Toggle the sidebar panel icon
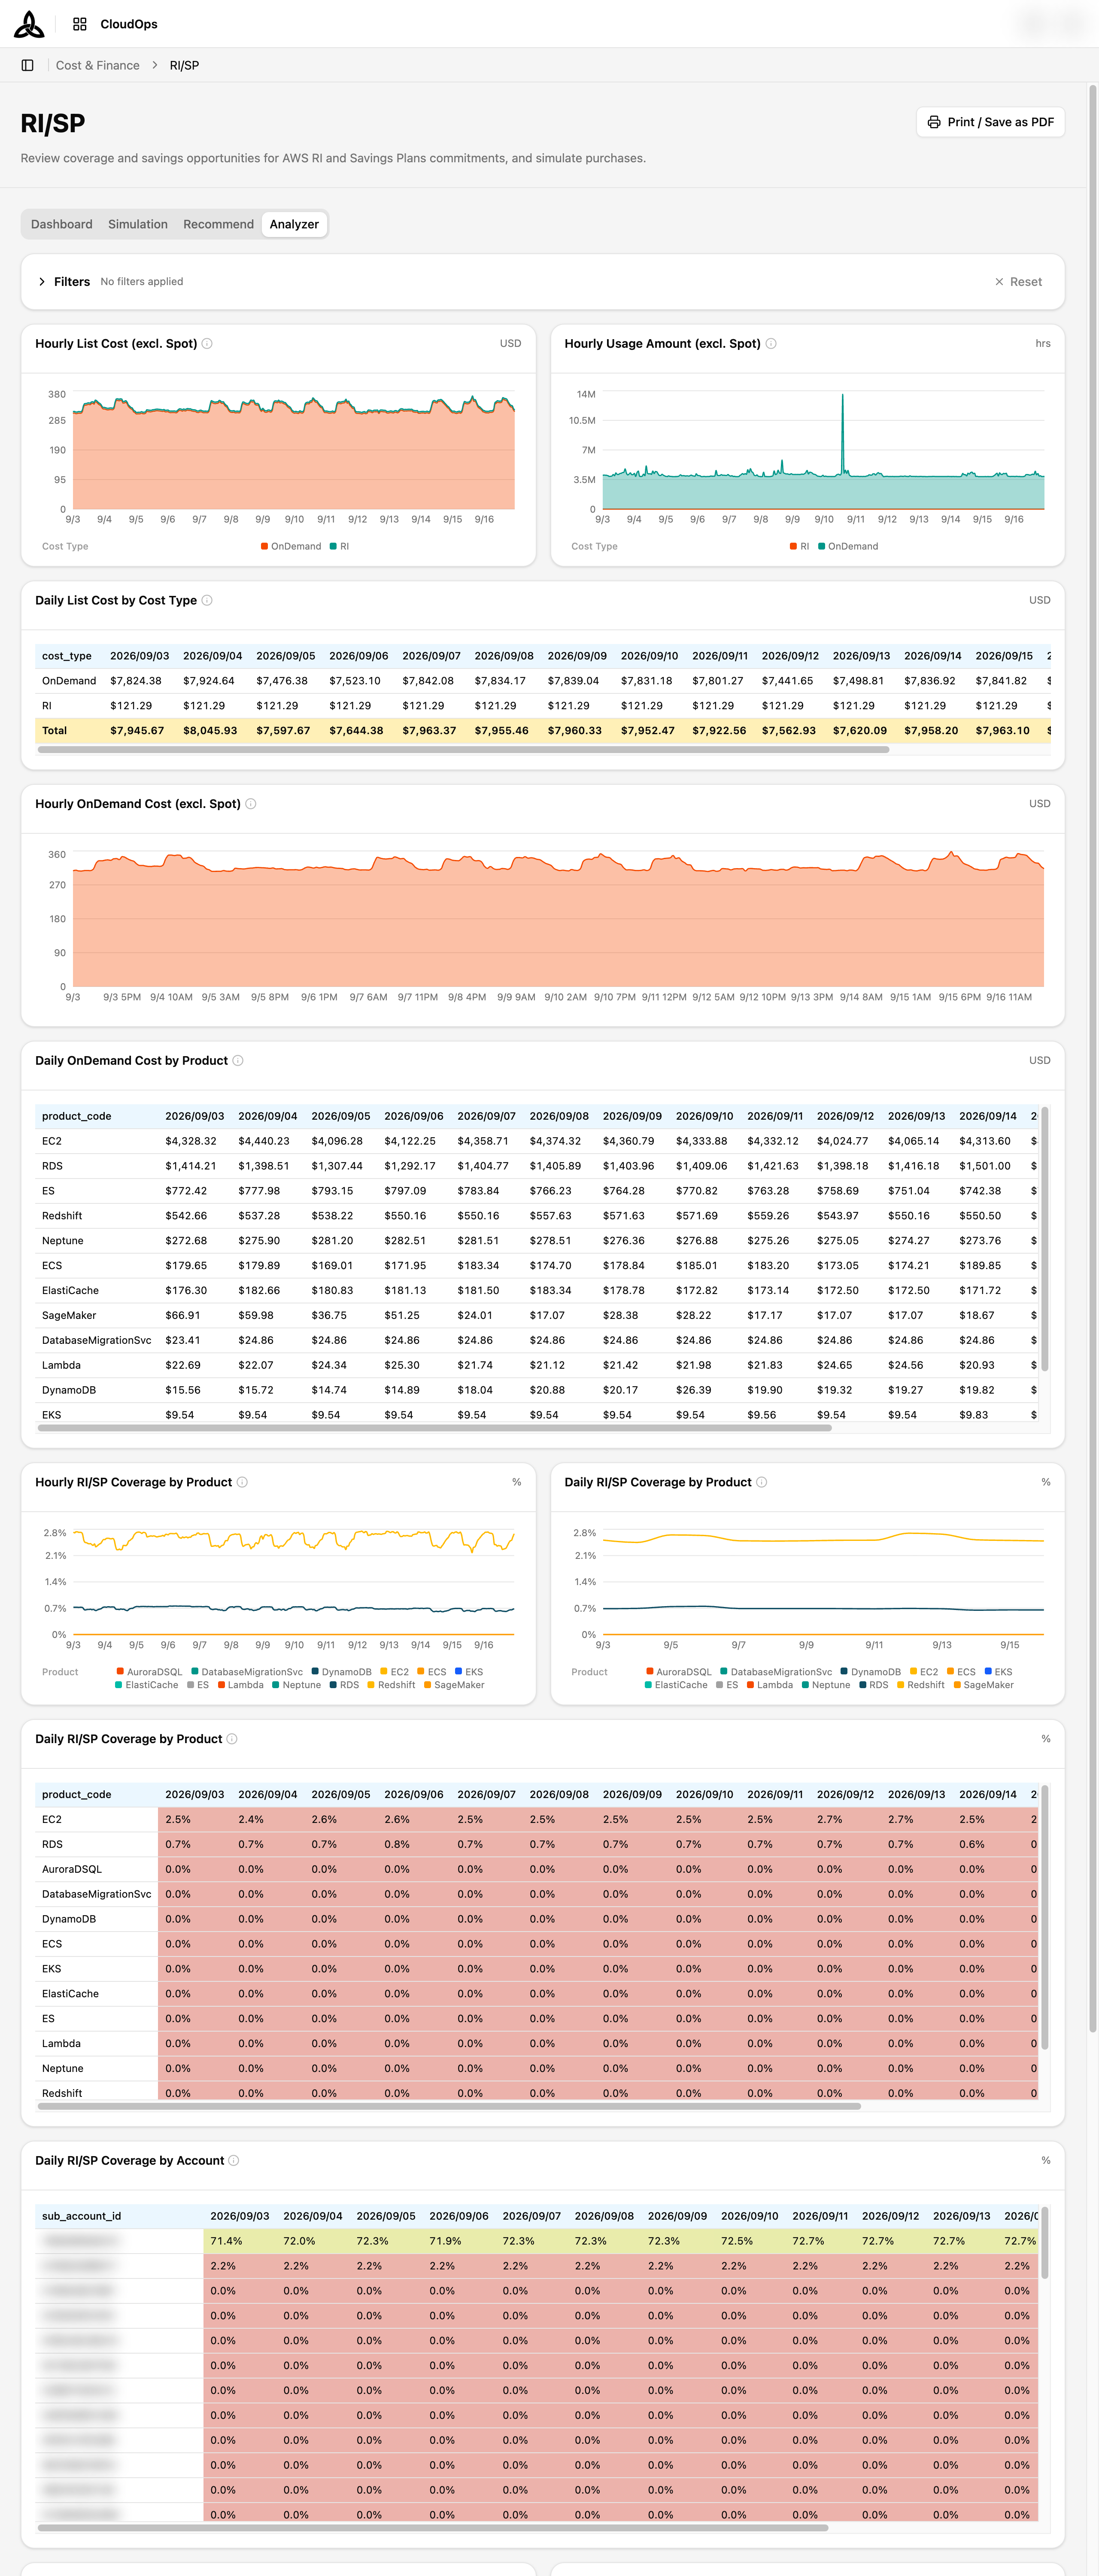Image resolution: width=1099 pixels, height=2576 pixels. point(28,65)
